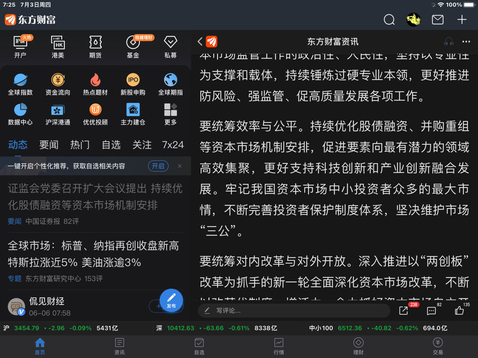This screenshot has height=358, width=478.
Task: Switch to the 自选 watchlist feed tab
Action: [x=111, y=145]
